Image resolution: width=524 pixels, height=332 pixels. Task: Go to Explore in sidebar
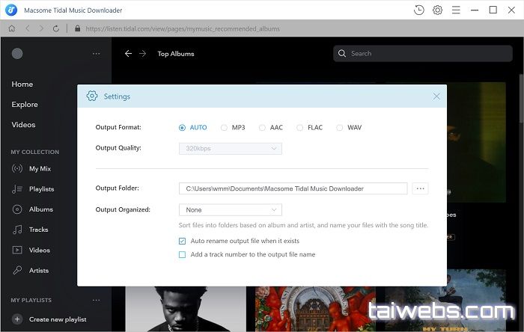[x=25, y=105]
